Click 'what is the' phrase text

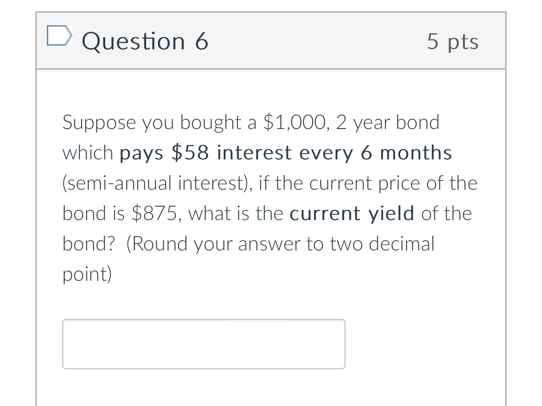[236, 213]
